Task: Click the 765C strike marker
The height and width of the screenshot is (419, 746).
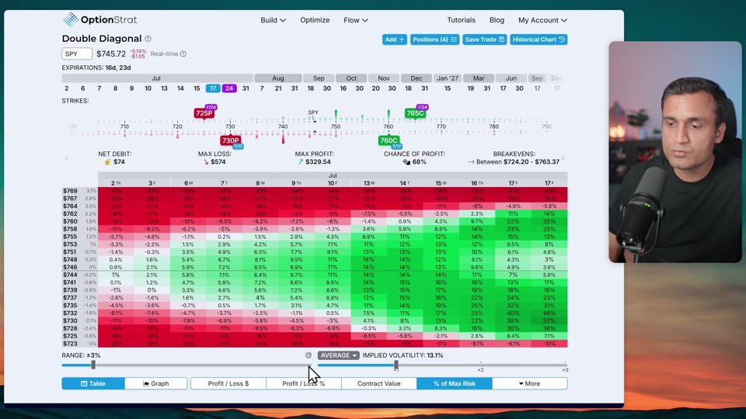Action: click(415, 113)
